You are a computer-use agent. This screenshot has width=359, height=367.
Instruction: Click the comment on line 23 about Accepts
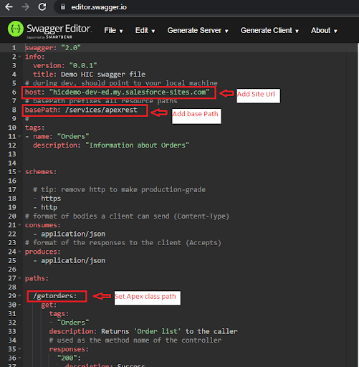(x=123, y=243)
